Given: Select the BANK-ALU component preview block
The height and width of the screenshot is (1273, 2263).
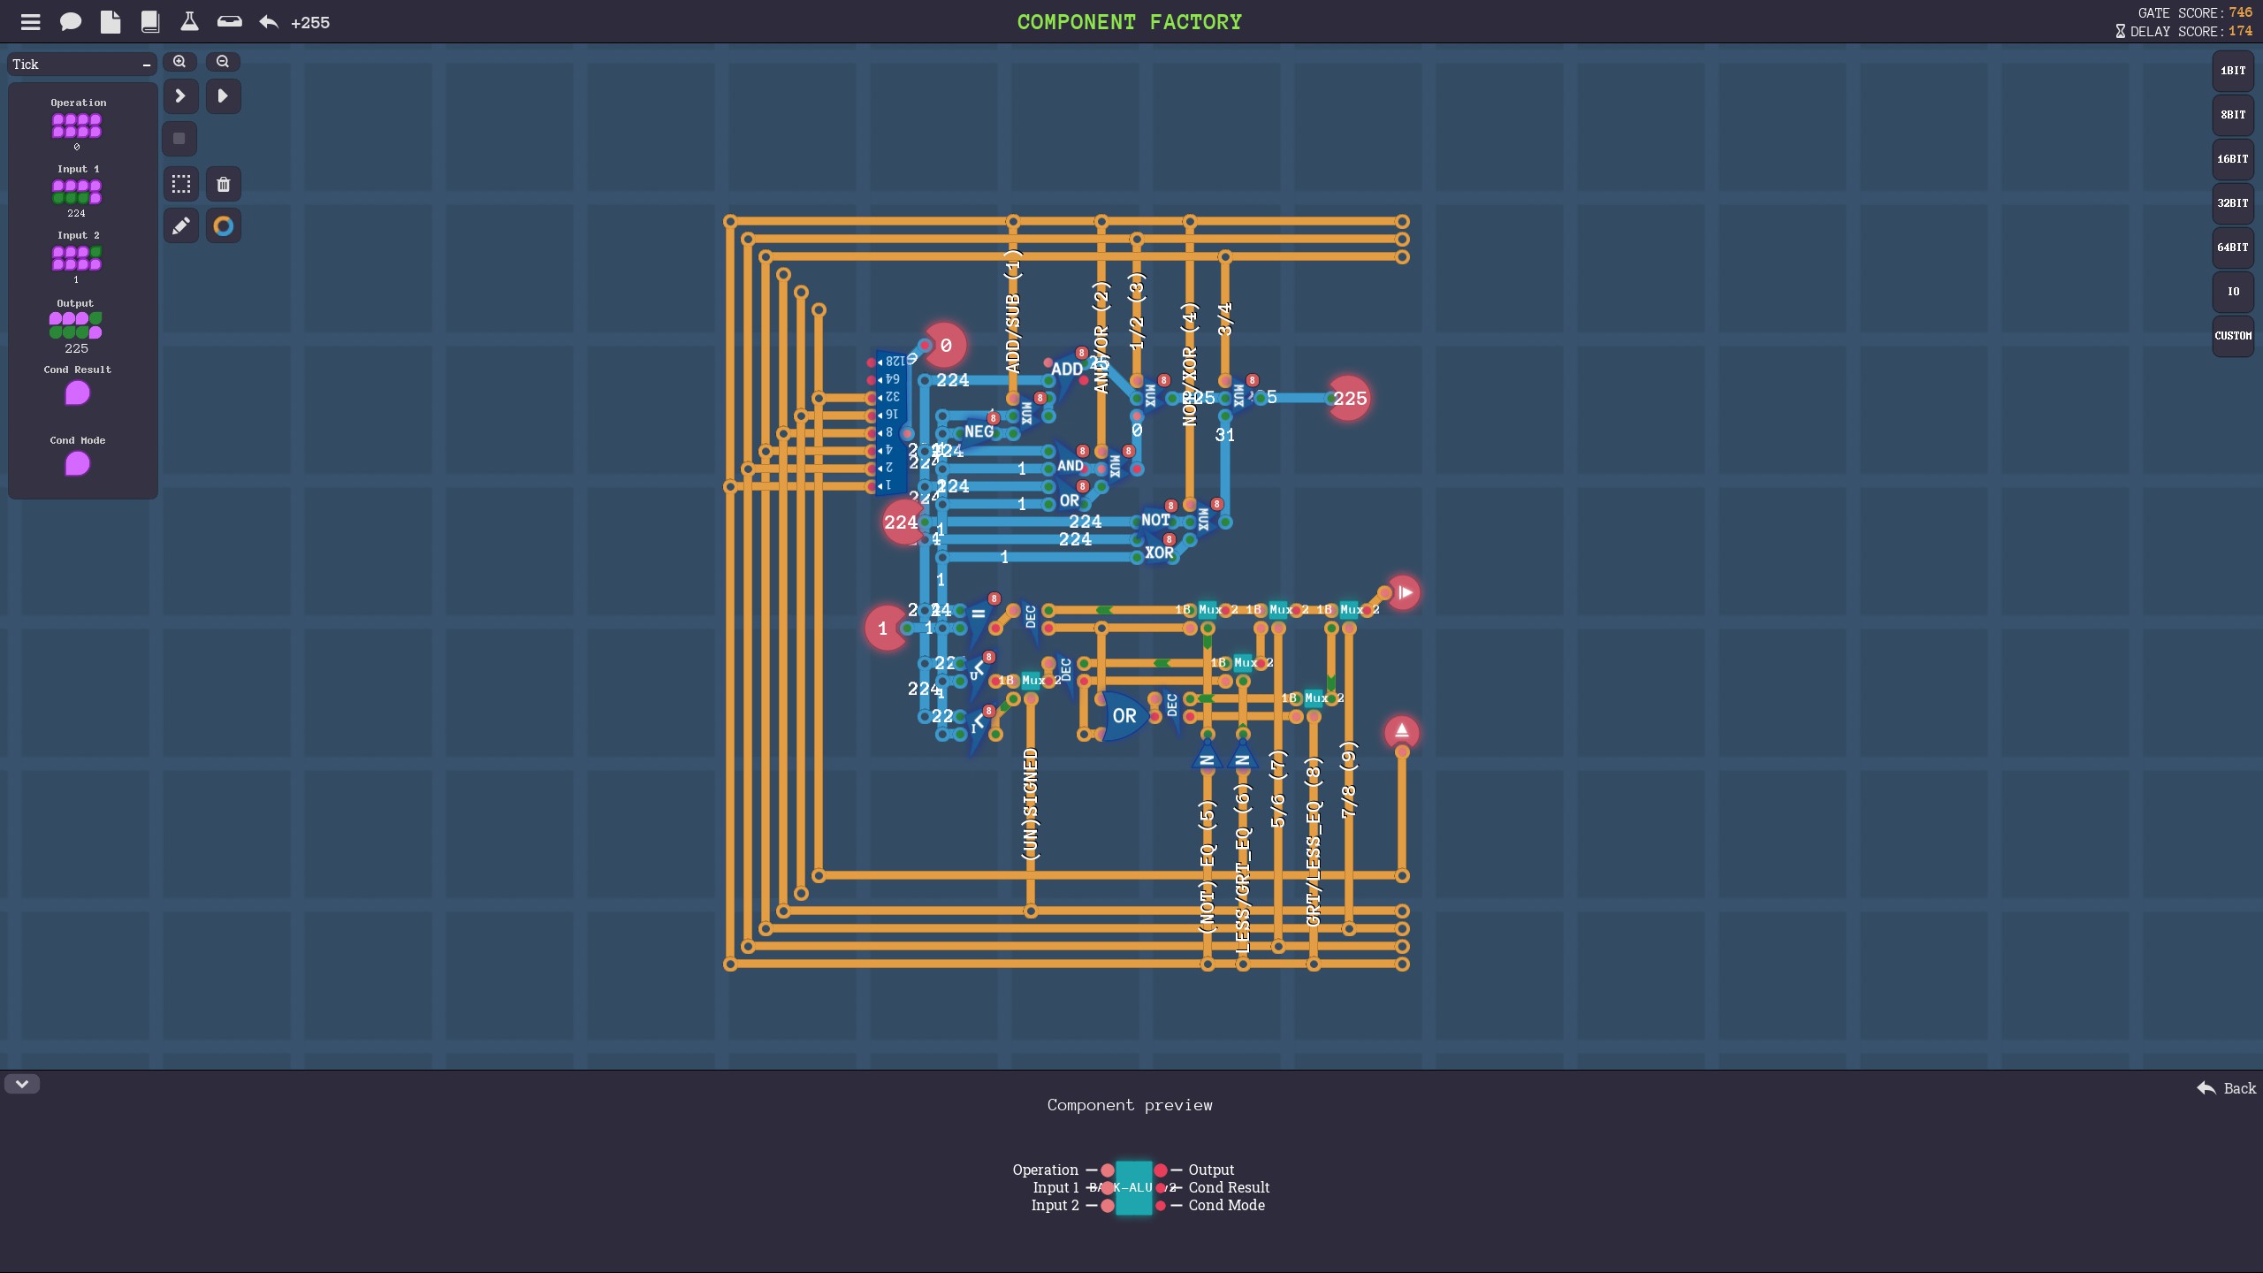Looking at the screenshot, I should [x=1134, y=1188].
